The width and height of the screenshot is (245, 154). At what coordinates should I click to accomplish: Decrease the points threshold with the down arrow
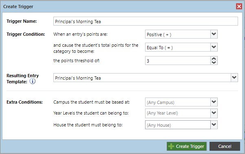[214, 63]
